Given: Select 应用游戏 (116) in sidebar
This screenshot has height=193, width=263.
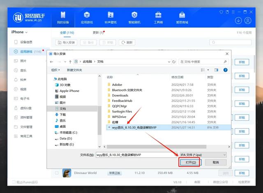Looking at the screenshot, I should click(29, 52).
